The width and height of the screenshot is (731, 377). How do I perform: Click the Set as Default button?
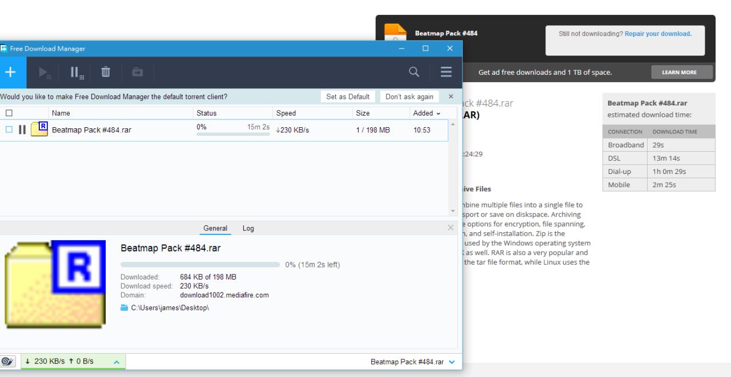pyautogui.click(x=348, y=97)
